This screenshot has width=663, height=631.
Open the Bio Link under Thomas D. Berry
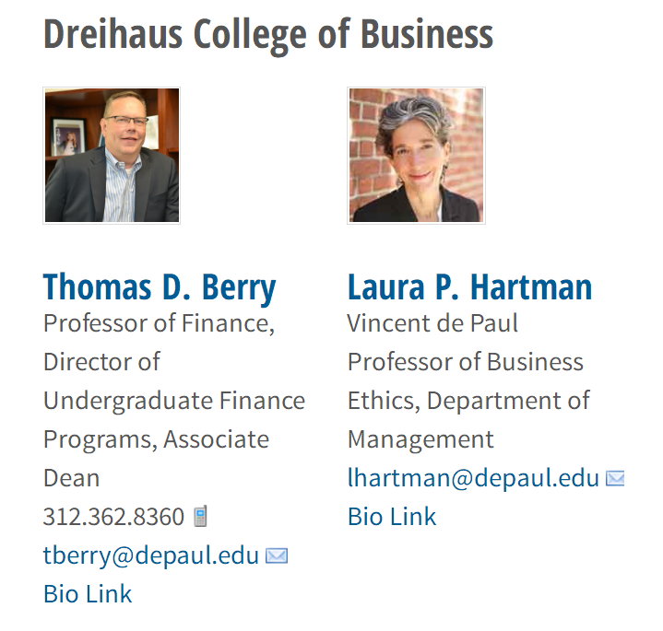[x=88, y=594]
